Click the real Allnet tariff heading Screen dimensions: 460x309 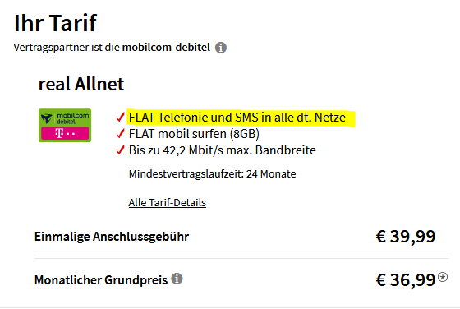81,84
